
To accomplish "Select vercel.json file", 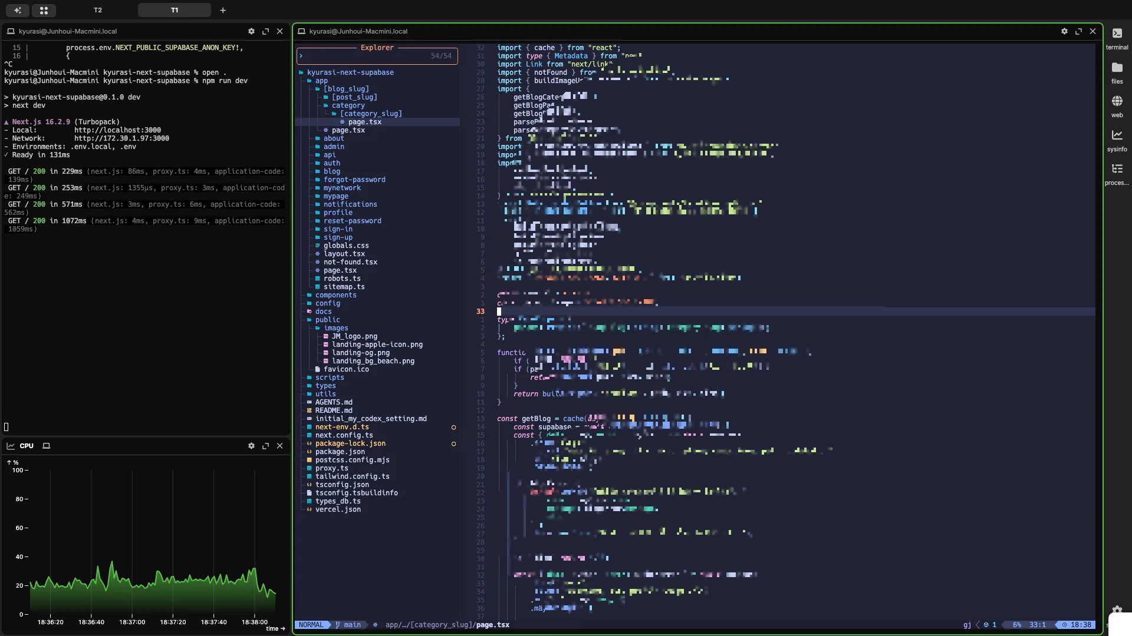I will (337, 509).
